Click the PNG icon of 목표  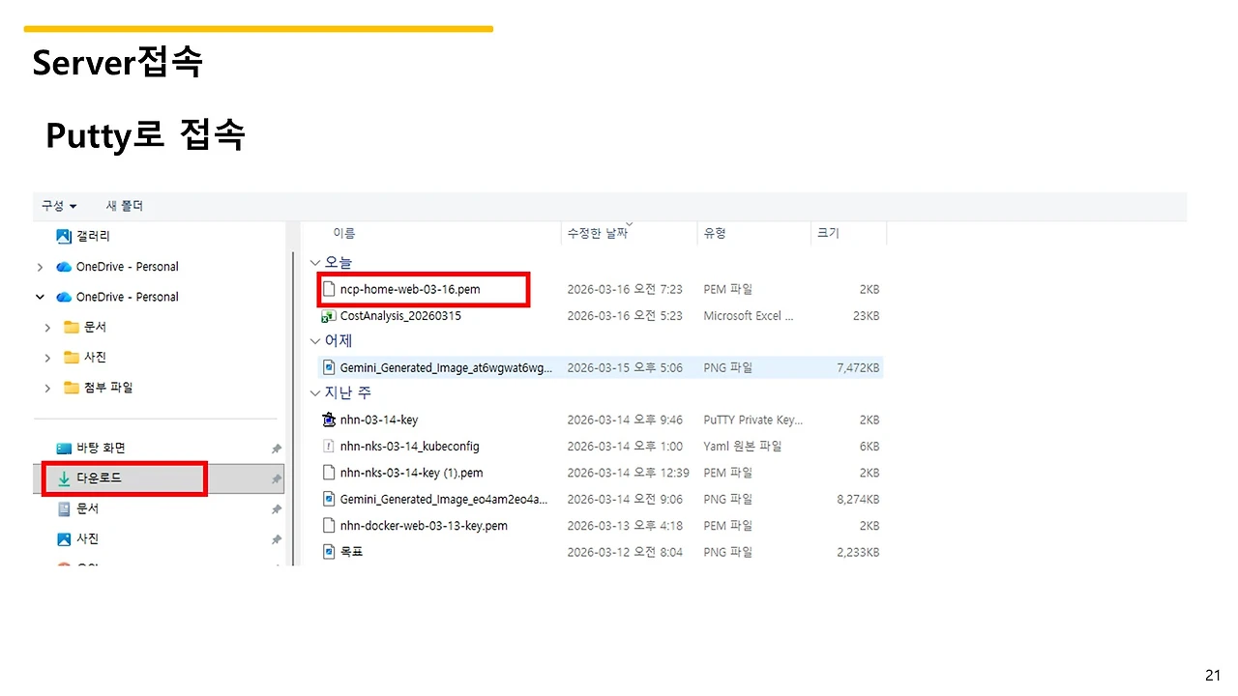329,552
